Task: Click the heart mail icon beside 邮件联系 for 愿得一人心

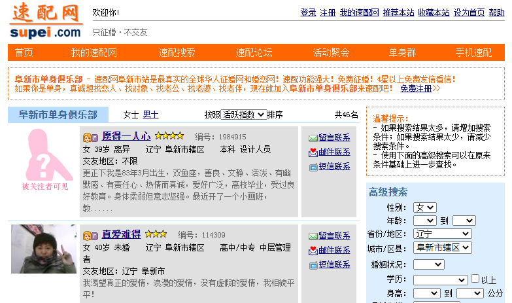Action: [x=313, y=152]
